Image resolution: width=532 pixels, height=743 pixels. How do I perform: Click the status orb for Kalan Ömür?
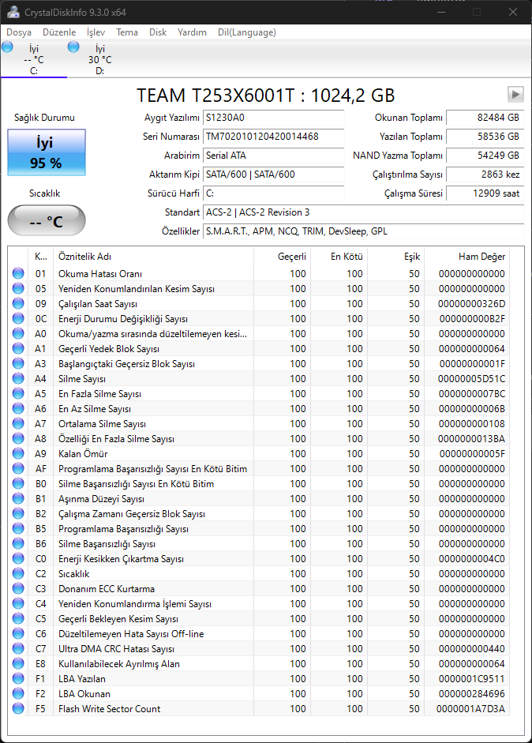(18, 453)
